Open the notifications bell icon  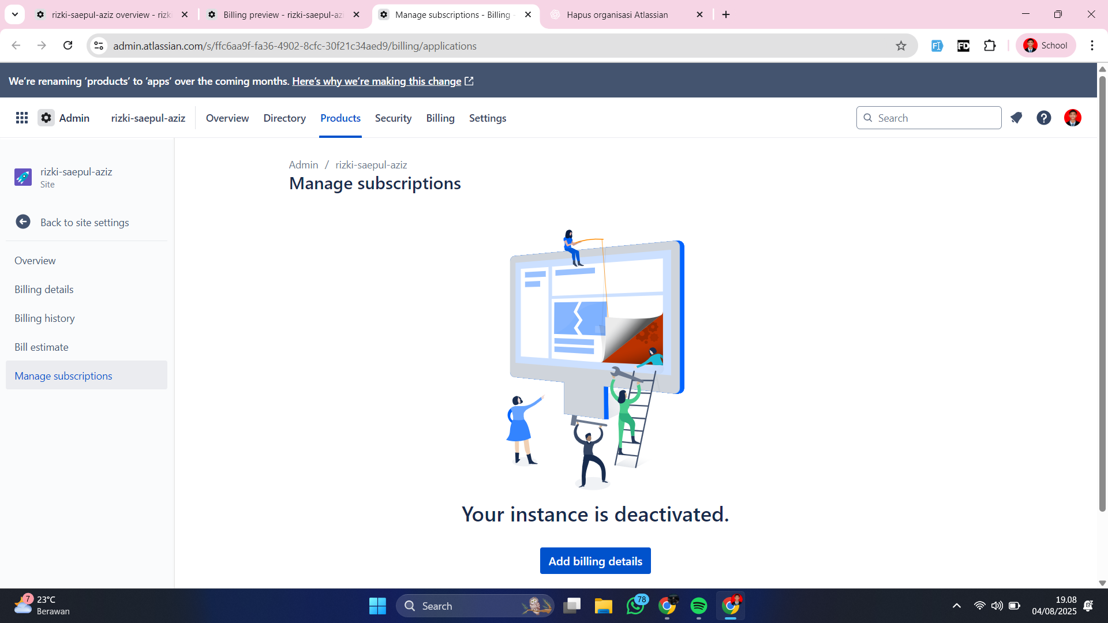pyautogui.click(x=1016, y=118)
